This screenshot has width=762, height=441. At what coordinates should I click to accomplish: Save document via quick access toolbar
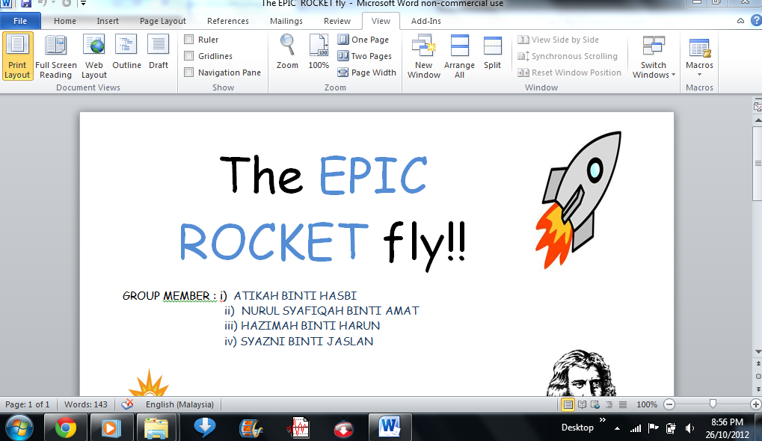pyautogui.click(x=25, y=4)
